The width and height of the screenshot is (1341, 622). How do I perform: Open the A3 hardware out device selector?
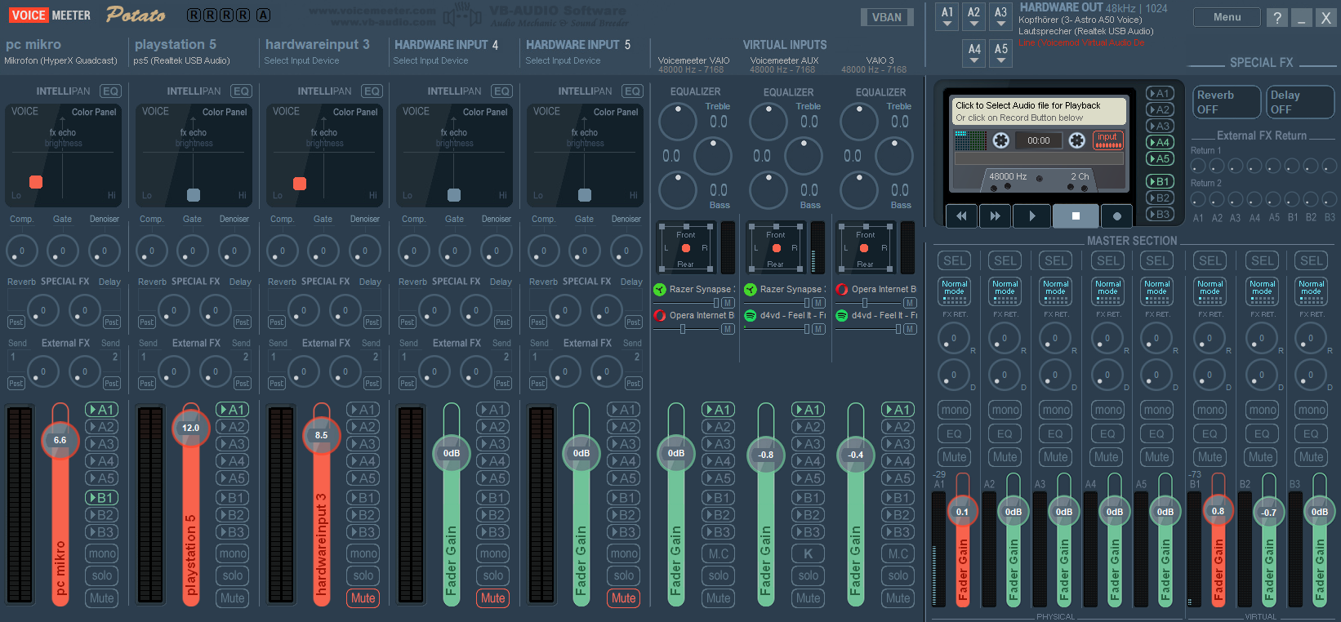coord(1001,17)
